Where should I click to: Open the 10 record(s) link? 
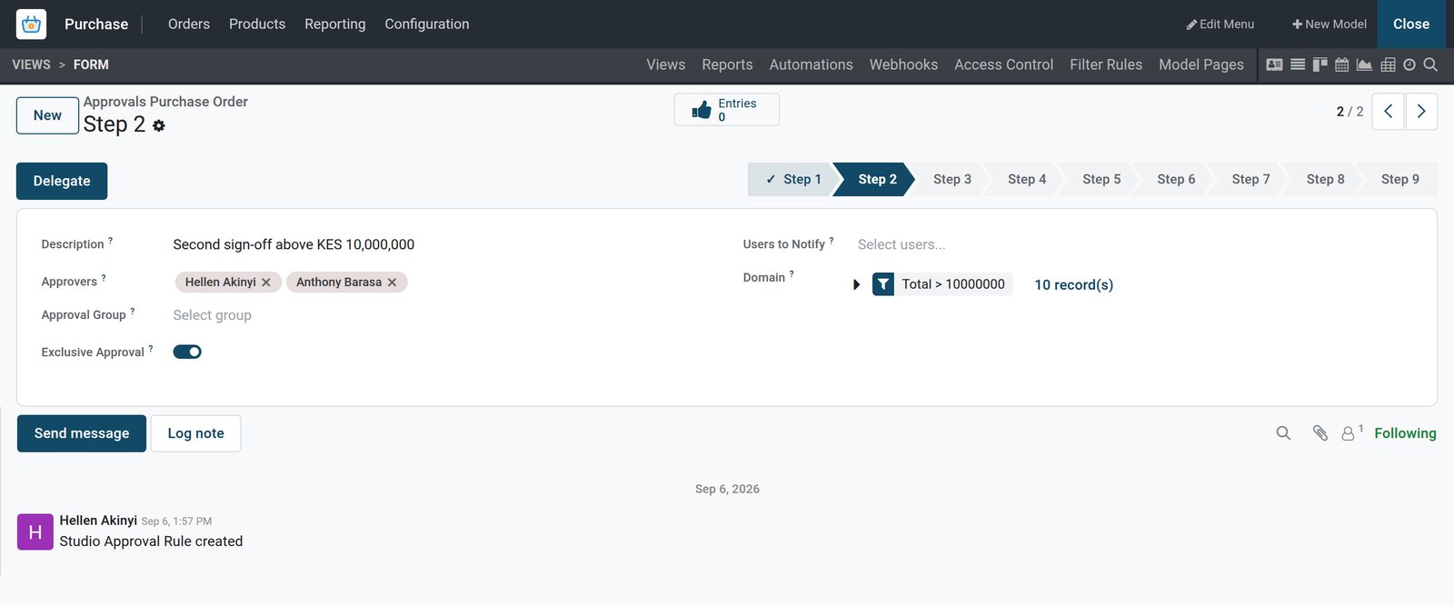pyautogui.click(x=1074, y=285)
